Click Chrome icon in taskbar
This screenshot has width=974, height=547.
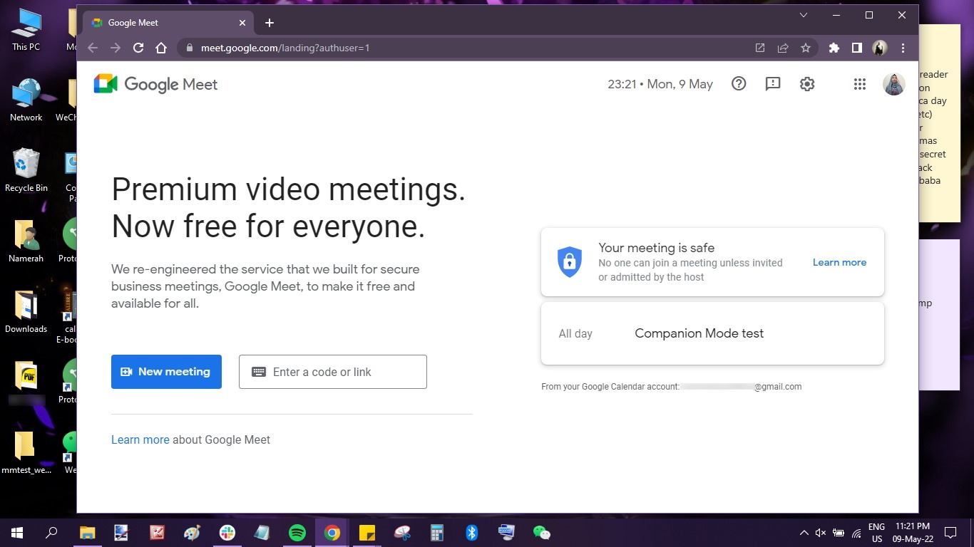tap(332, 532)
